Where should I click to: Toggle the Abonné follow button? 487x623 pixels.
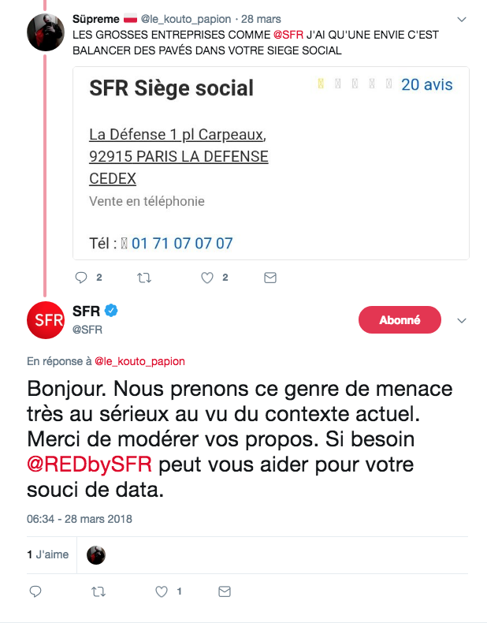(x=400, y=320)
